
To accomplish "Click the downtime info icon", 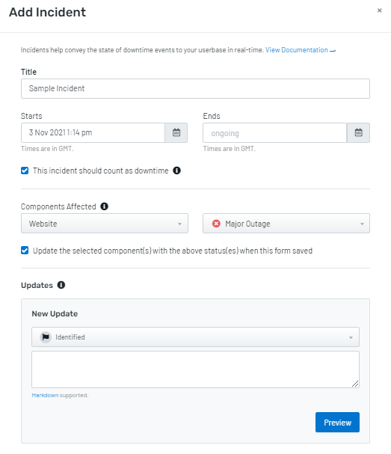I will 177,171.
